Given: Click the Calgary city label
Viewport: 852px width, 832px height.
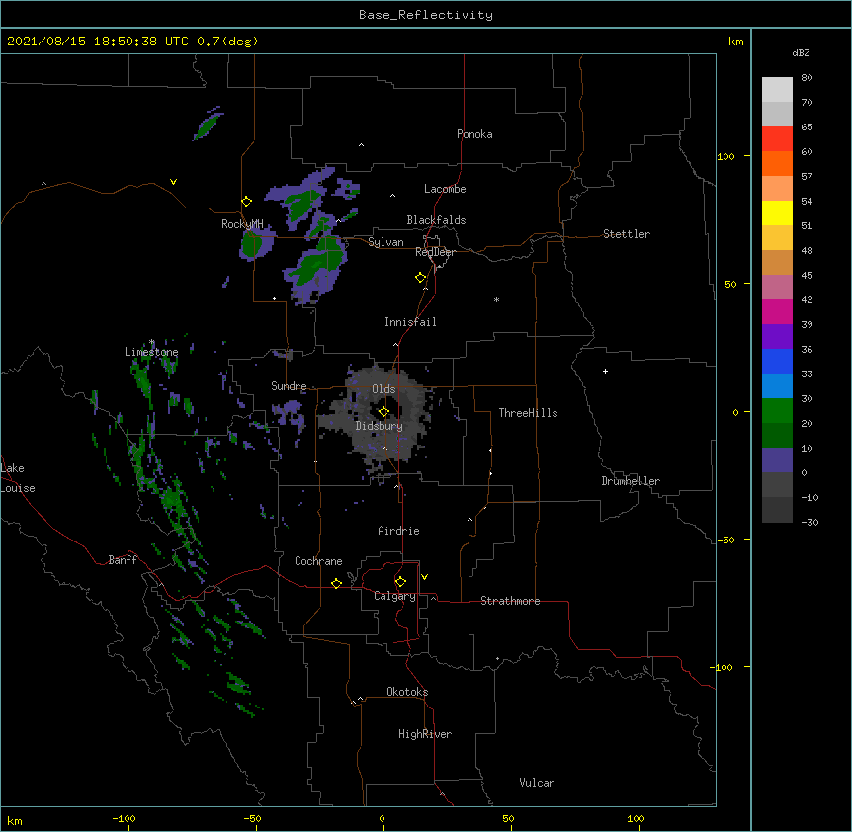Looking at the screenshot, I should pyautogui.click(x=395, y=596).
